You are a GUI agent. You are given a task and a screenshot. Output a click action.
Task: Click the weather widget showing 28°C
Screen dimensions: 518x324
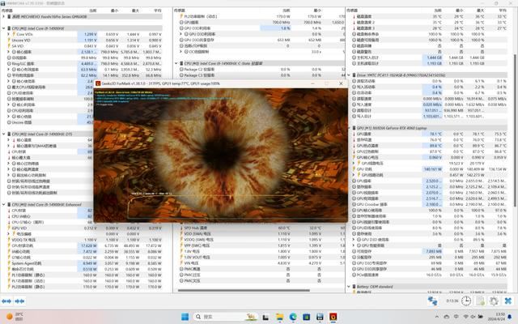[x=16, y=315]
